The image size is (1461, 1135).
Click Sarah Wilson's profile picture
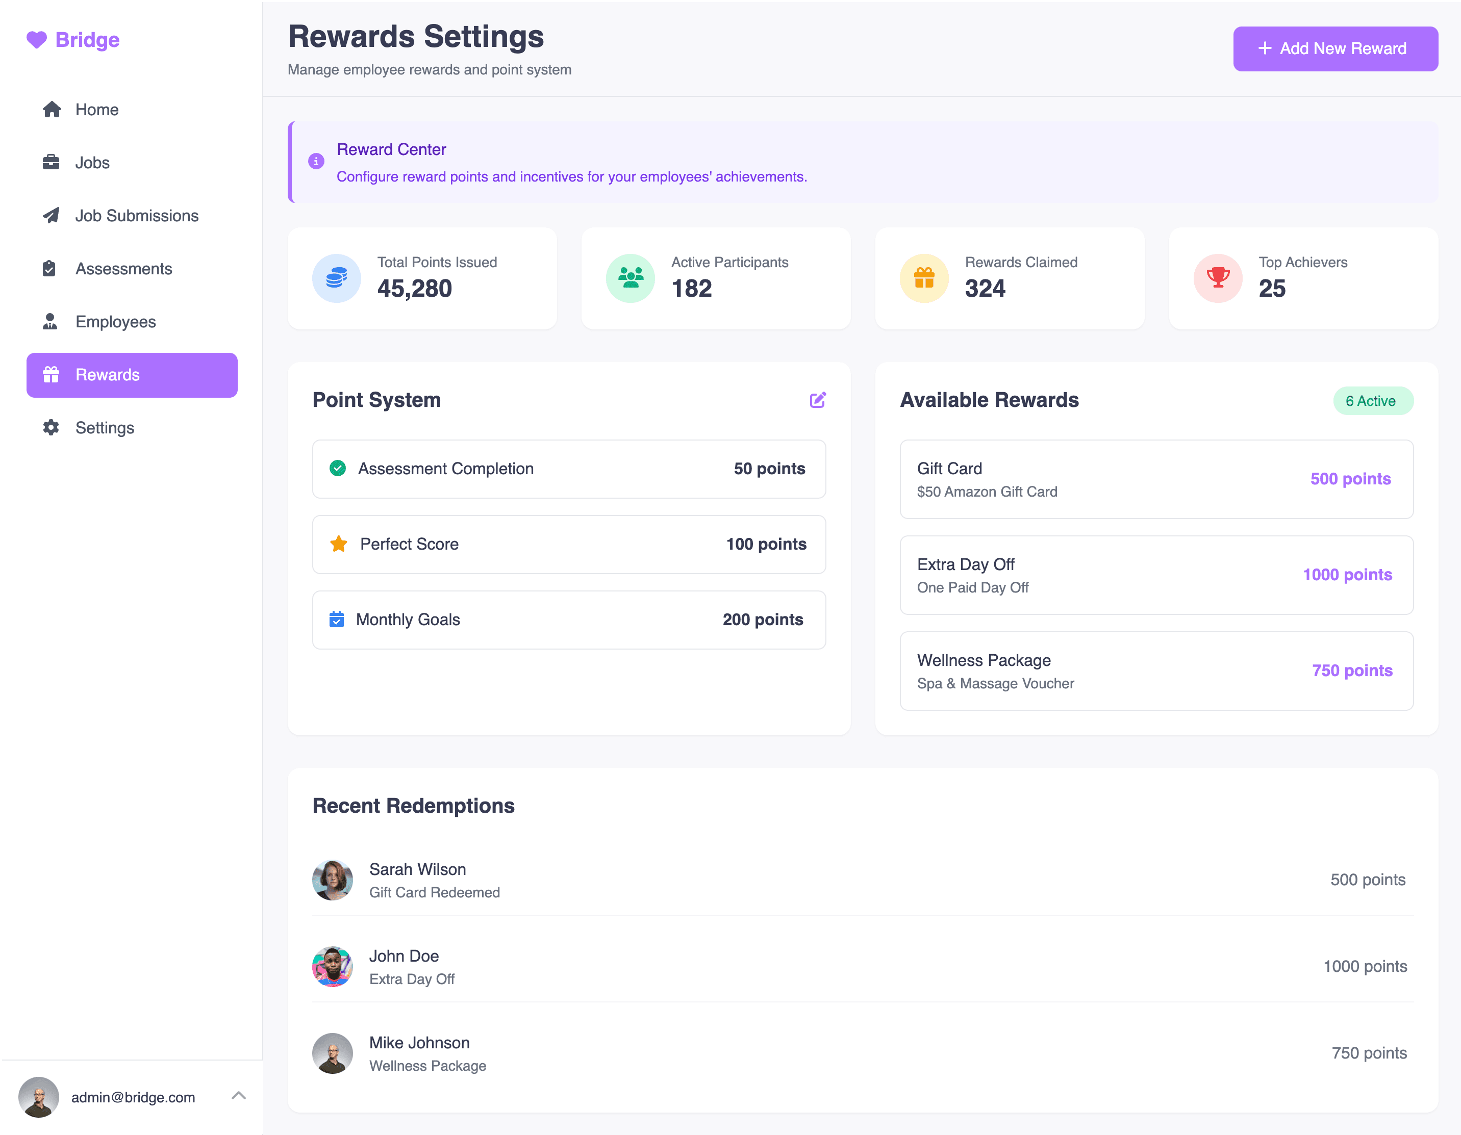coord(333,880)
